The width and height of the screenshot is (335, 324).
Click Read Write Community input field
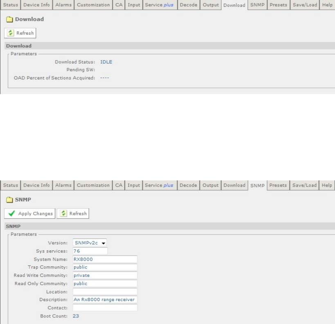tap(105, 275)
